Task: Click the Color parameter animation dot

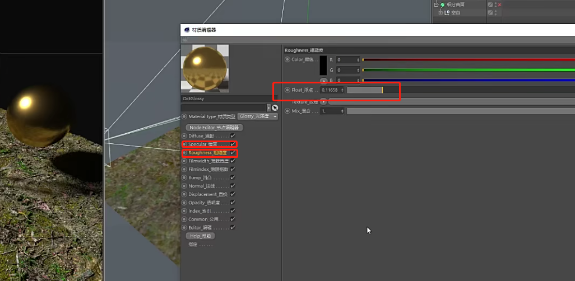Action: [x=287, y=59]
